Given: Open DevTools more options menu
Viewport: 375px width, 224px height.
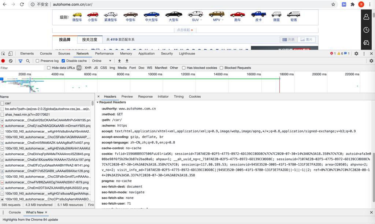Looking at the screenshot, I should tap(364, 53).
